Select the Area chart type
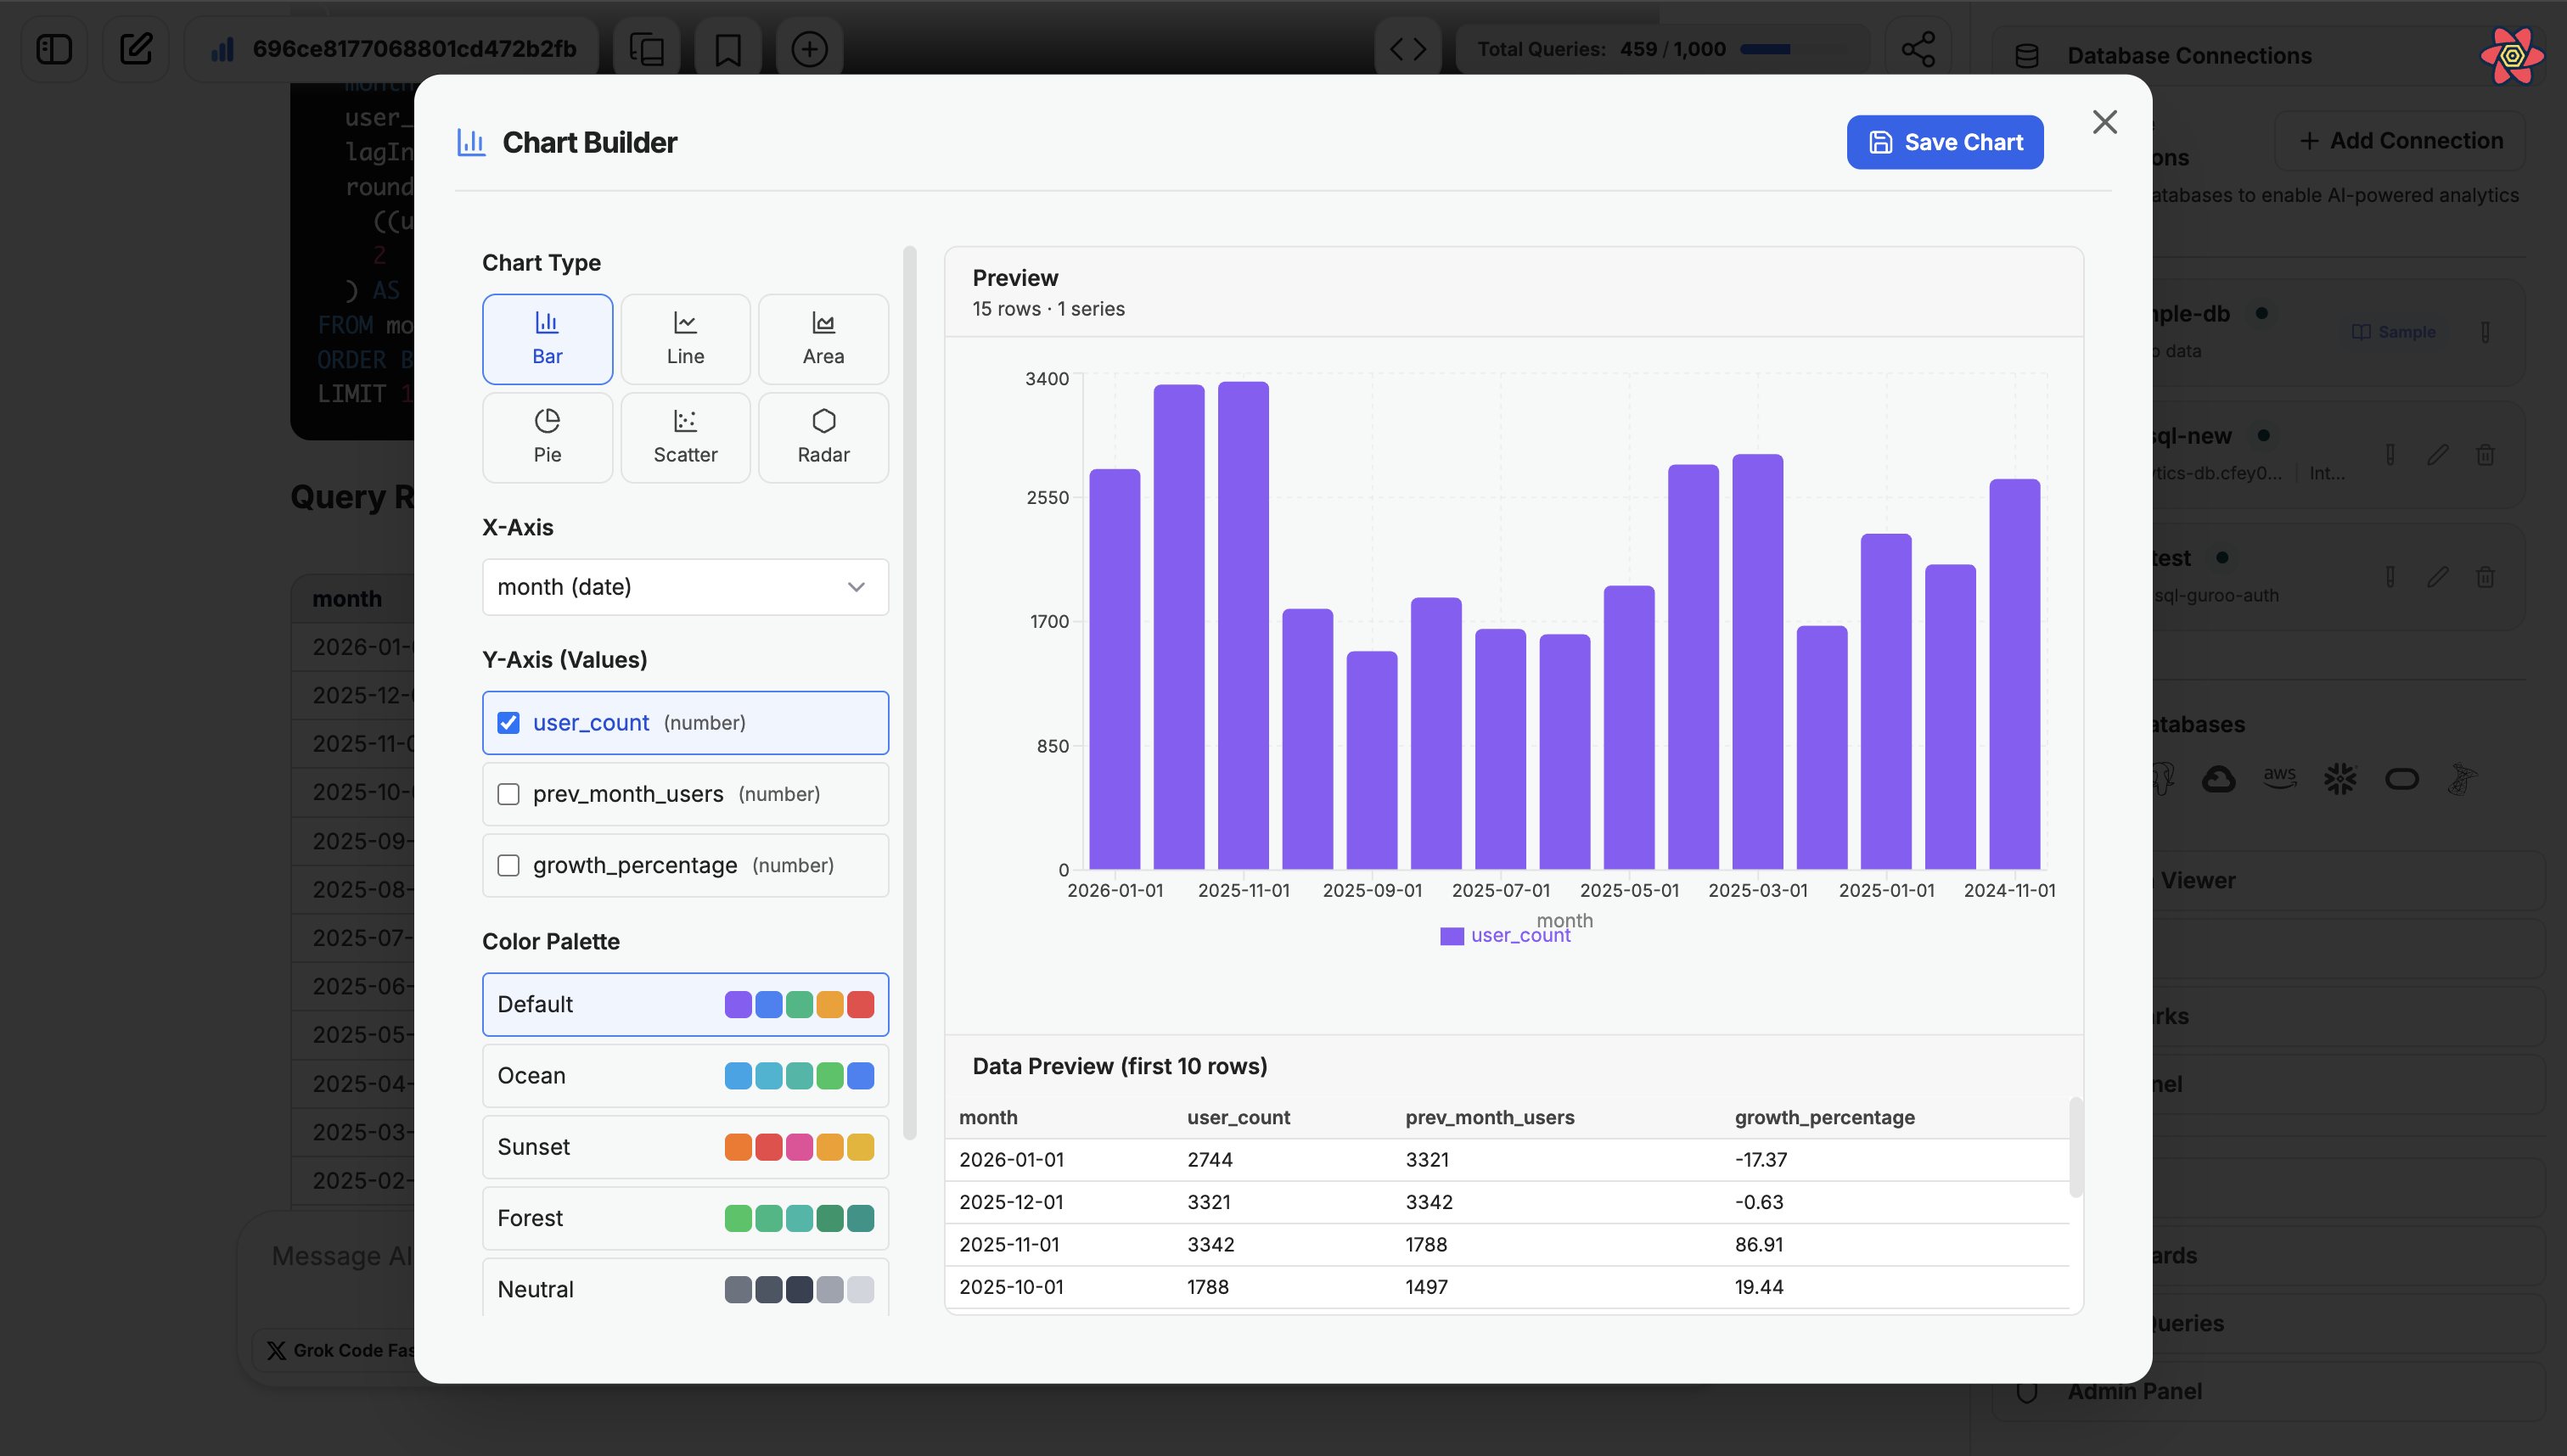 pyautogui.click(x=823, y=338)
